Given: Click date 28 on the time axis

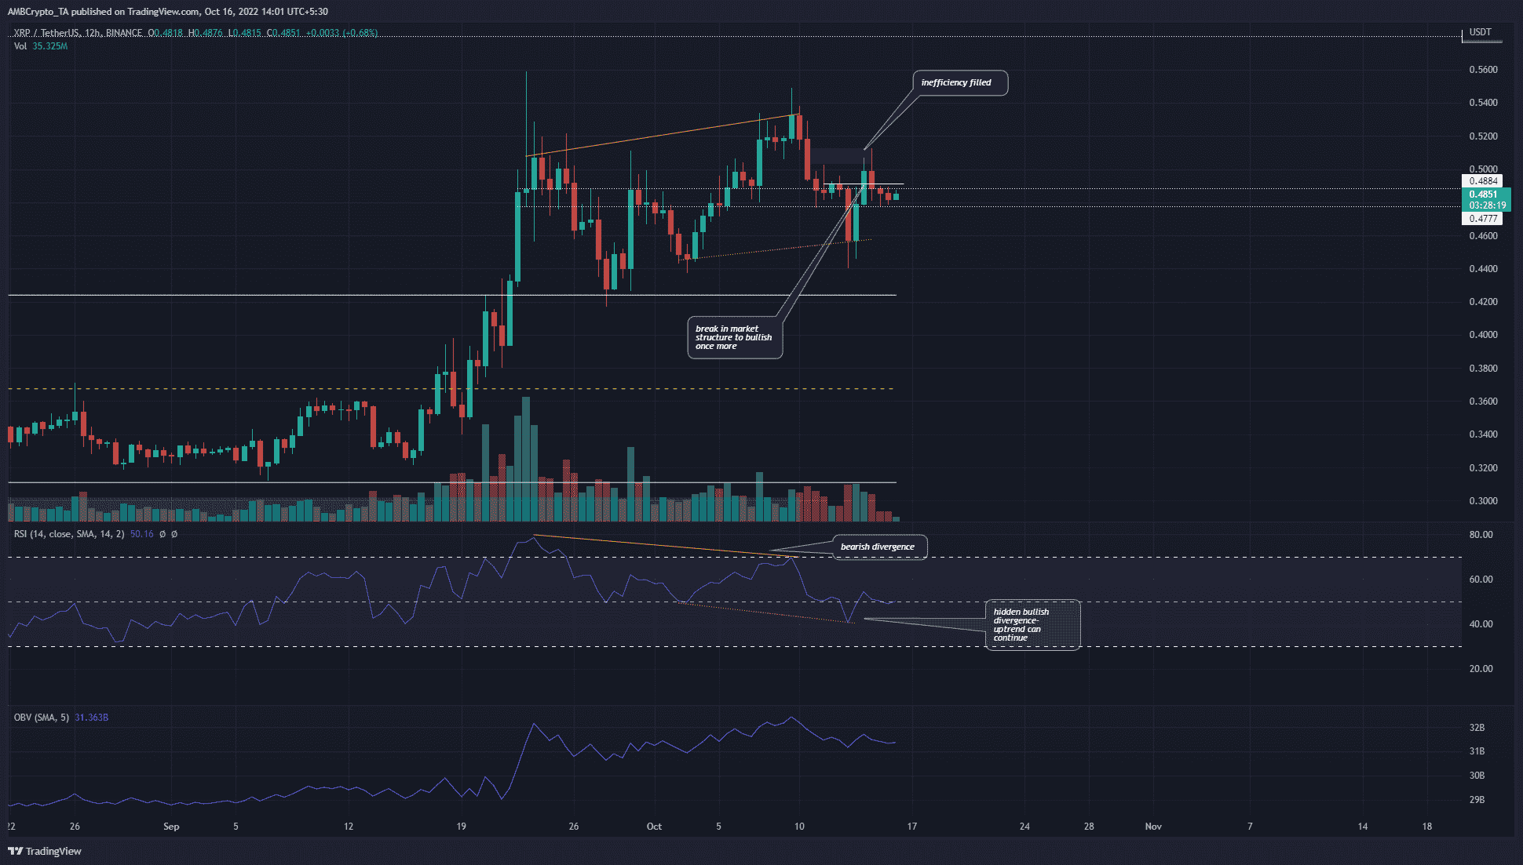Looking at the screenshot, I should pos(1089,827).
